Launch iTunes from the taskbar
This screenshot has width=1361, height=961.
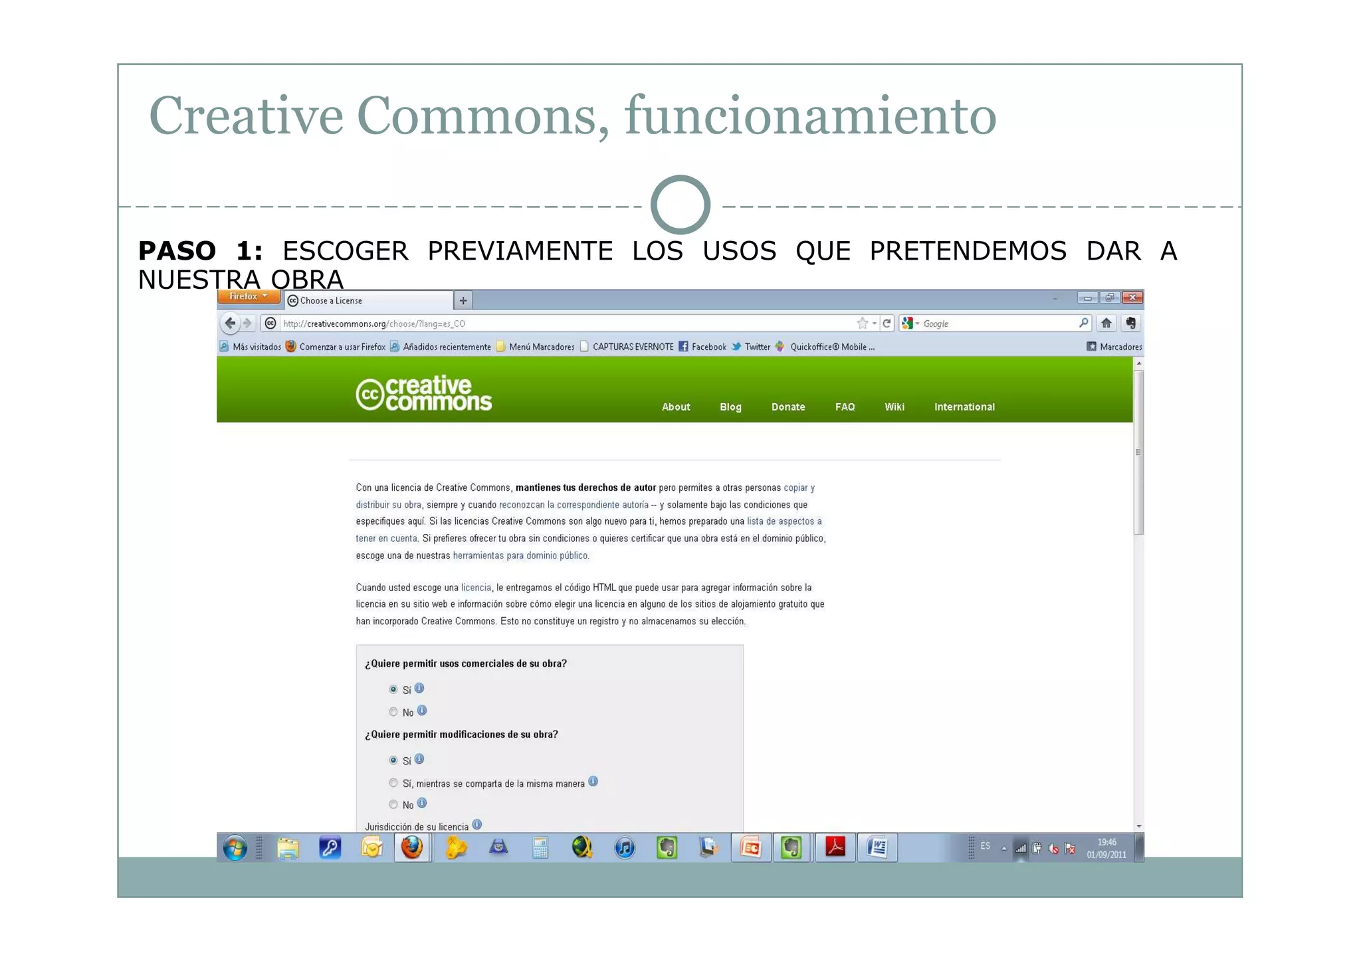(x=625, y=847)
